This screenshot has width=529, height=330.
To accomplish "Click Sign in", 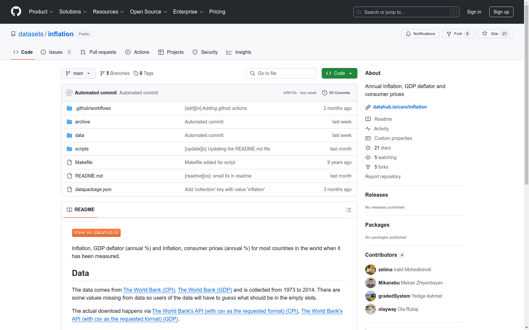I will pyautogui.click(x=474, y=12).
